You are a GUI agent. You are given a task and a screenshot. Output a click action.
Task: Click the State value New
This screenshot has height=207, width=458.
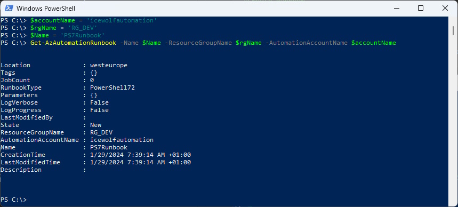point(96,125)
